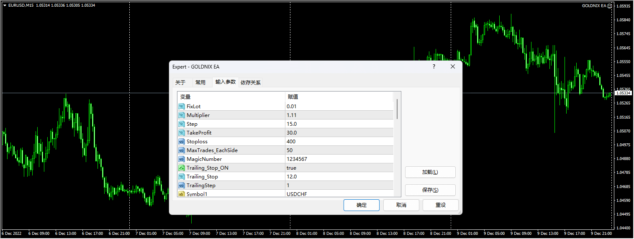Open the 常用 tab
The image size is (634, 239).
click(200, 83)
